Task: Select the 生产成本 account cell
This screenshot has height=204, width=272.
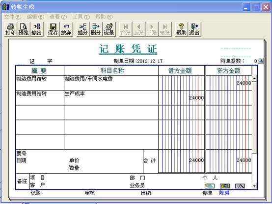Action: point(111,98)
